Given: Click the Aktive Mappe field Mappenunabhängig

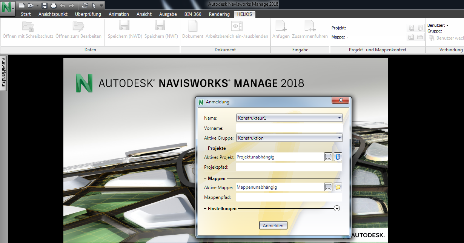Looking at the screenshot, I should coord(279,187).
